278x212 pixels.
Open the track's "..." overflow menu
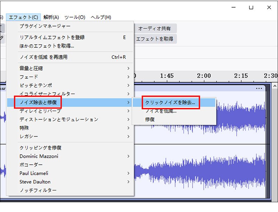[x=259, y=88]
